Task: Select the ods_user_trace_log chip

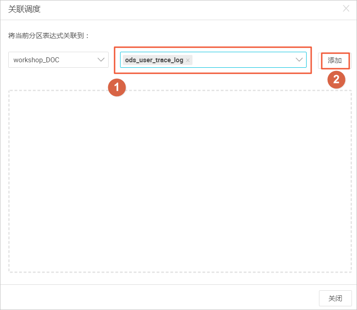Action: point(154,60)
